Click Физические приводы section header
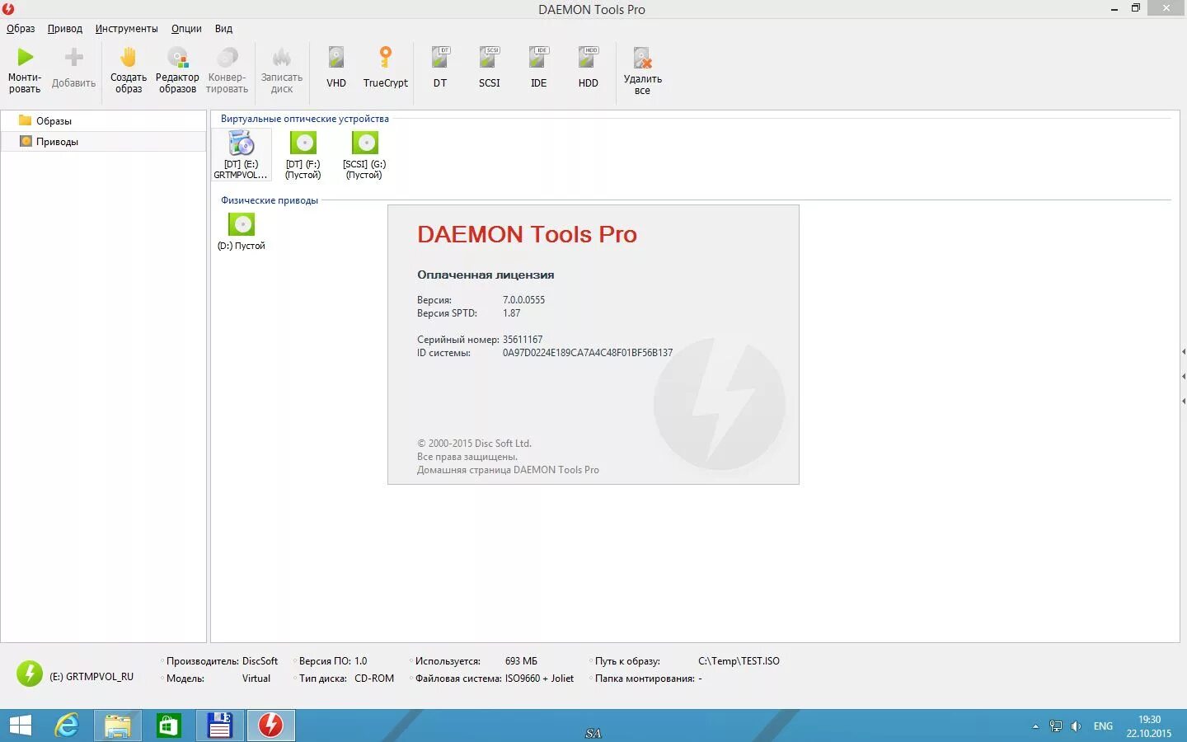This screenshot has width=1187, height=742. click(269, 200)
